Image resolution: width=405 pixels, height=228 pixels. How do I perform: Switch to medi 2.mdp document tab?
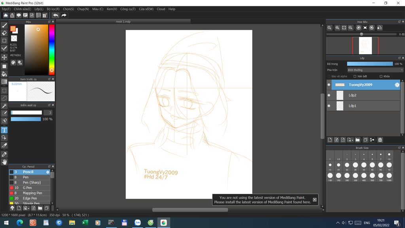coord(123,22)
